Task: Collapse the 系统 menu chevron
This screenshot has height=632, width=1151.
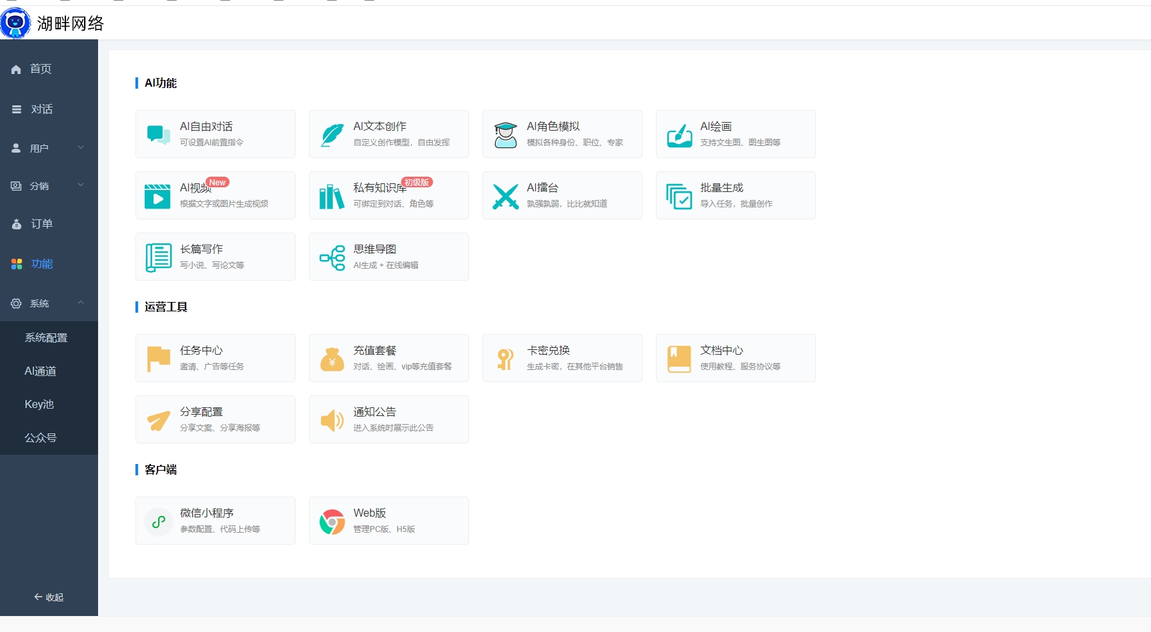Action: pos(81,303)
